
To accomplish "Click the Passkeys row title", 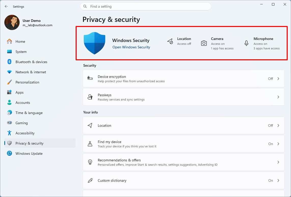I will [x=104, y=95].
